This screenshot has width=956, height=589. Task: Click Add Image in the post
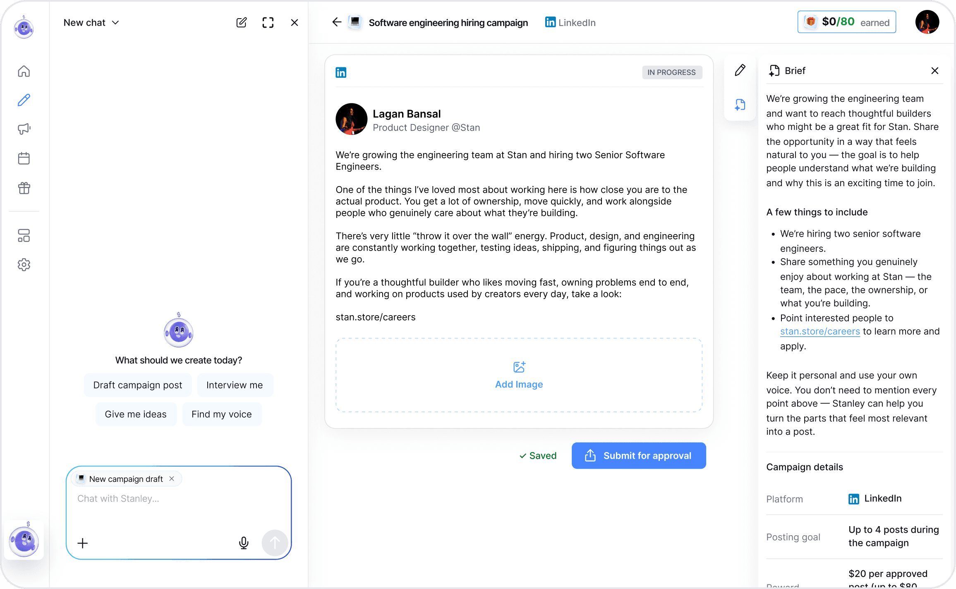point(519,375)
